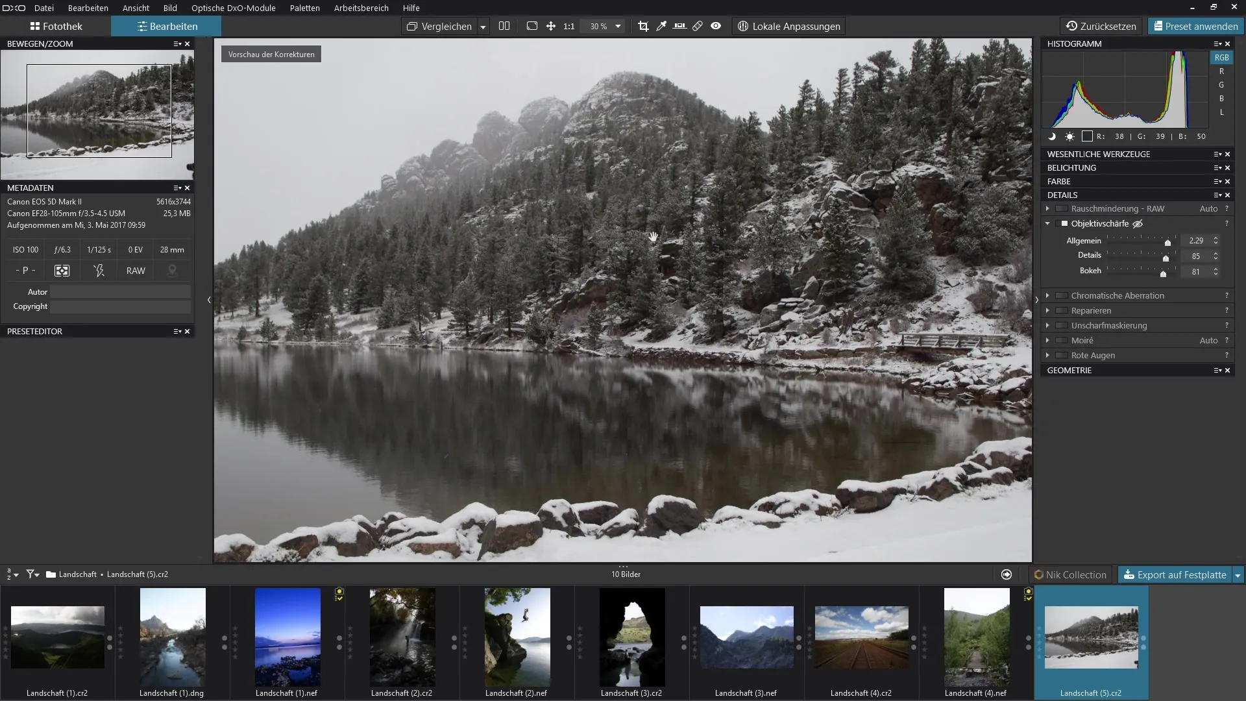This screenshot has width=1246, height=701.
Task: Enable Chromatische Aberration checkbox
Action: tap(1062, 296)
